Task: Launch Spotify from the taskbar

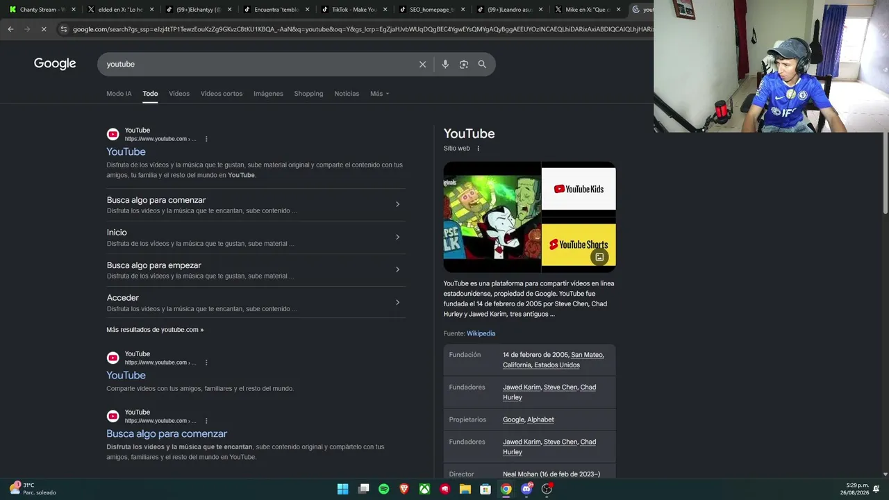Action: click(383, 489)
